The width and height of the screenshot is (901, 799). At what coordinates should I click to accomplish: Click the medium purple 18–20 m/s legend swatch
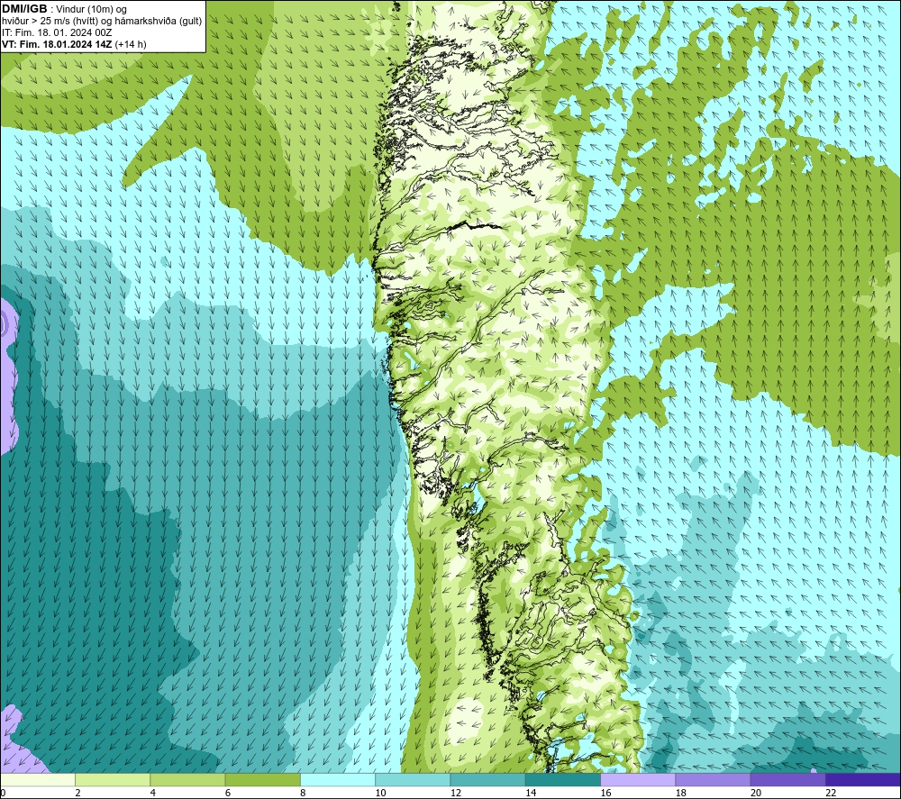pos(713,779)
